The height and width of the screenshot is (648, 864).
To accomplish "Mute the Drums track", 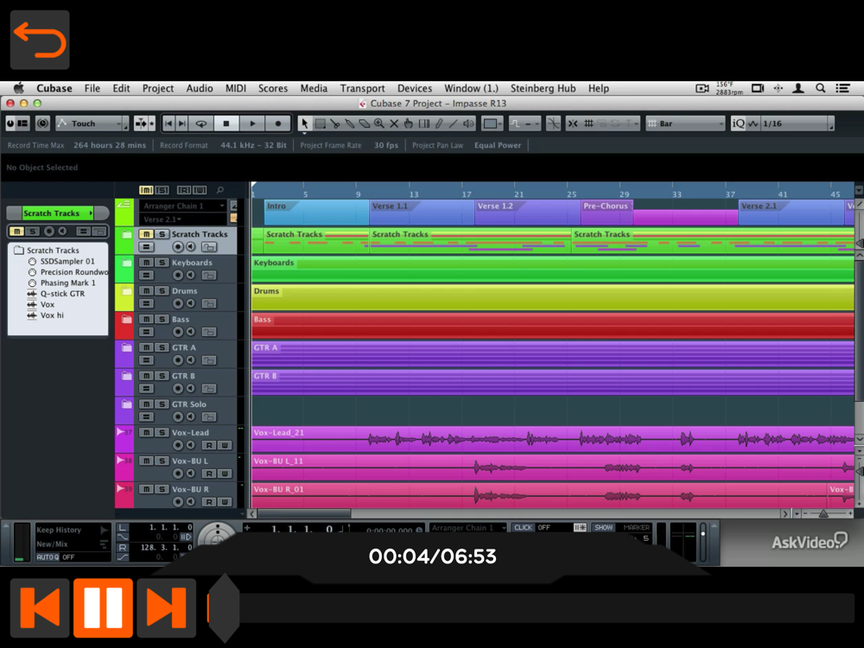I will [146, 290].
